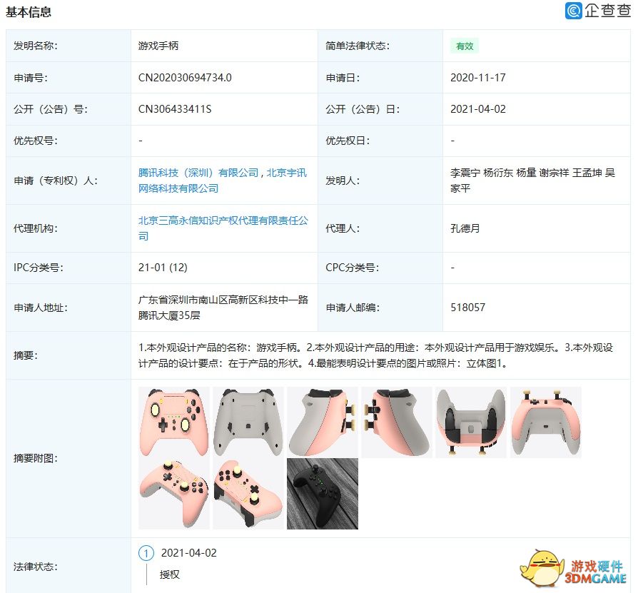Click the 基本信息 section heading
The height and width of the screenshot is (593, 638).
click(x=29, y=12)
